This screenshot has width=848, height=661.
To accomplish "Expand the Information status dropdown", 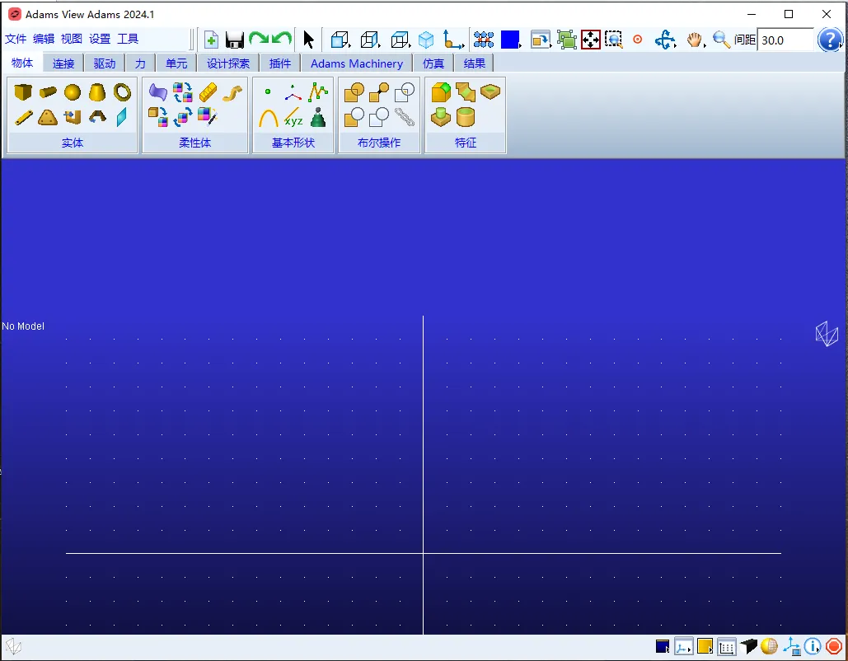I will [x=813, y=646].
